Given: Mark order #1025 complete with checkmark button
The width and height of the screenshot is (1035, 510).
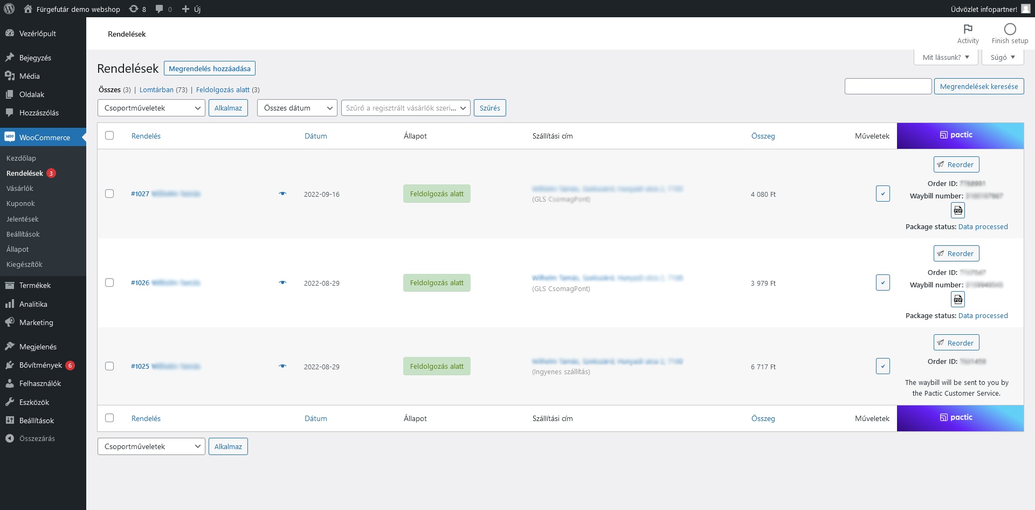Looking at the screenshot, I should click(883, 366).
